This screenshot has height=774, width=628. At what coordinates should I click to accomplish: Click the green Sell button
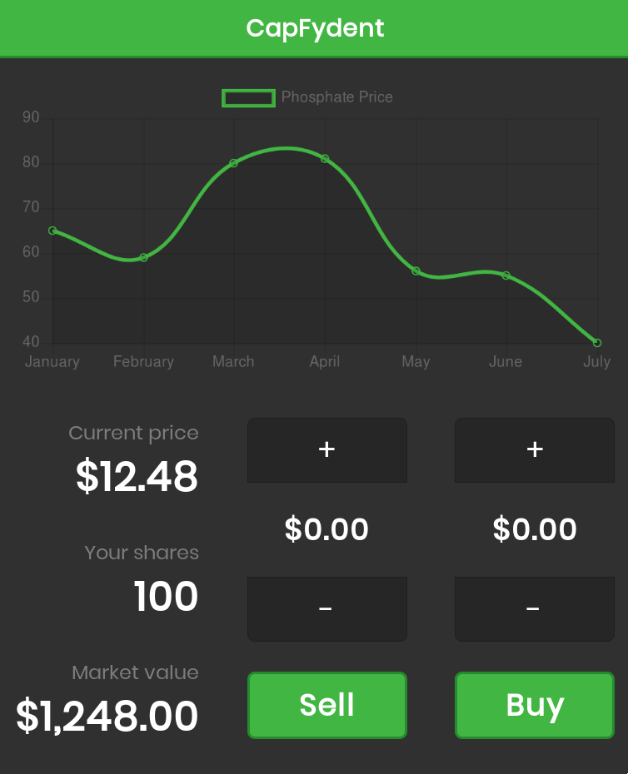click(x=327, y=705)
